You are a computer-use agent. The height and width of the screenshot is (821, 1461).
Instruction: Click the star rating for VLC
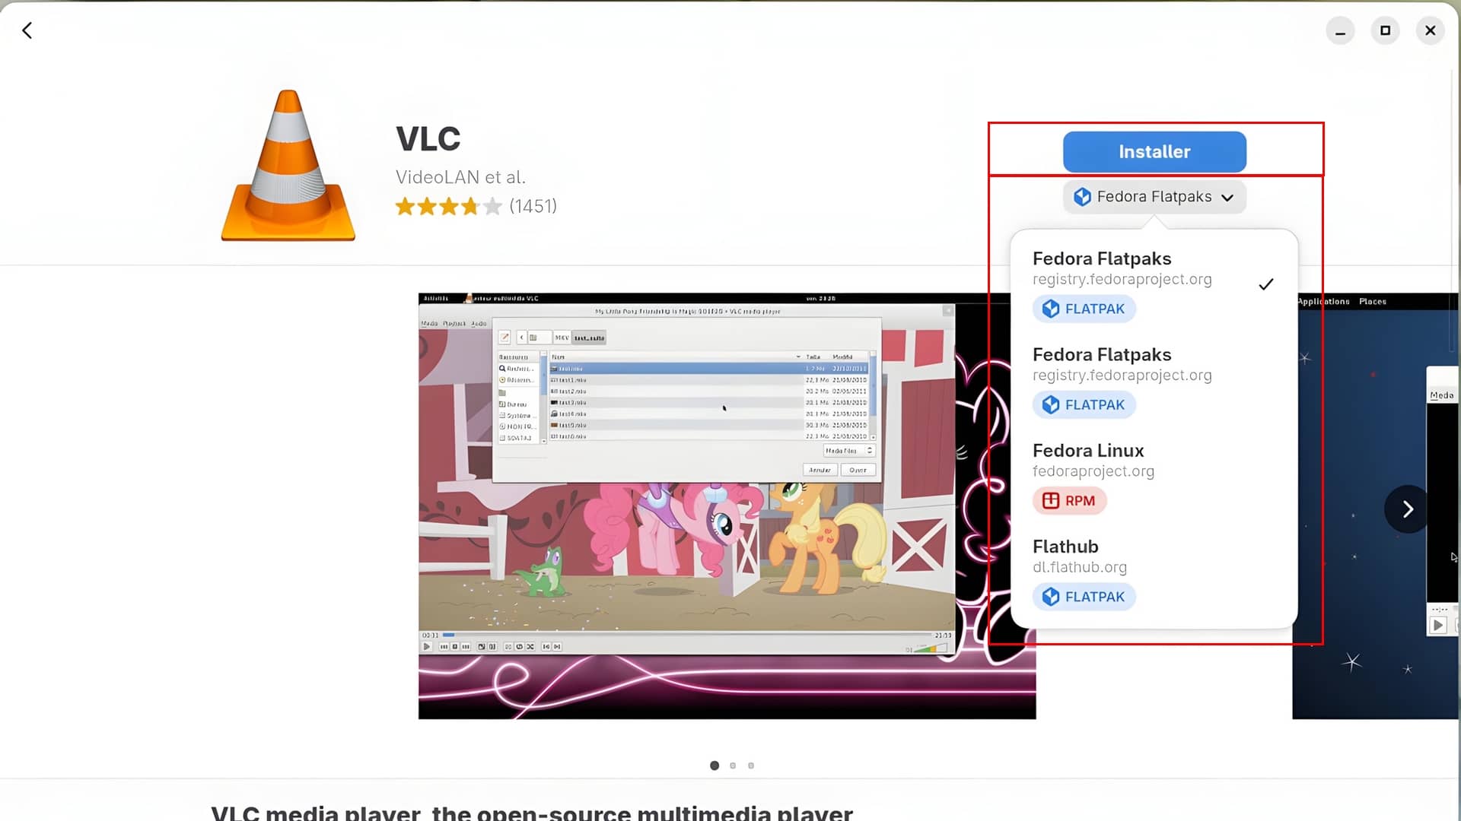449,206
